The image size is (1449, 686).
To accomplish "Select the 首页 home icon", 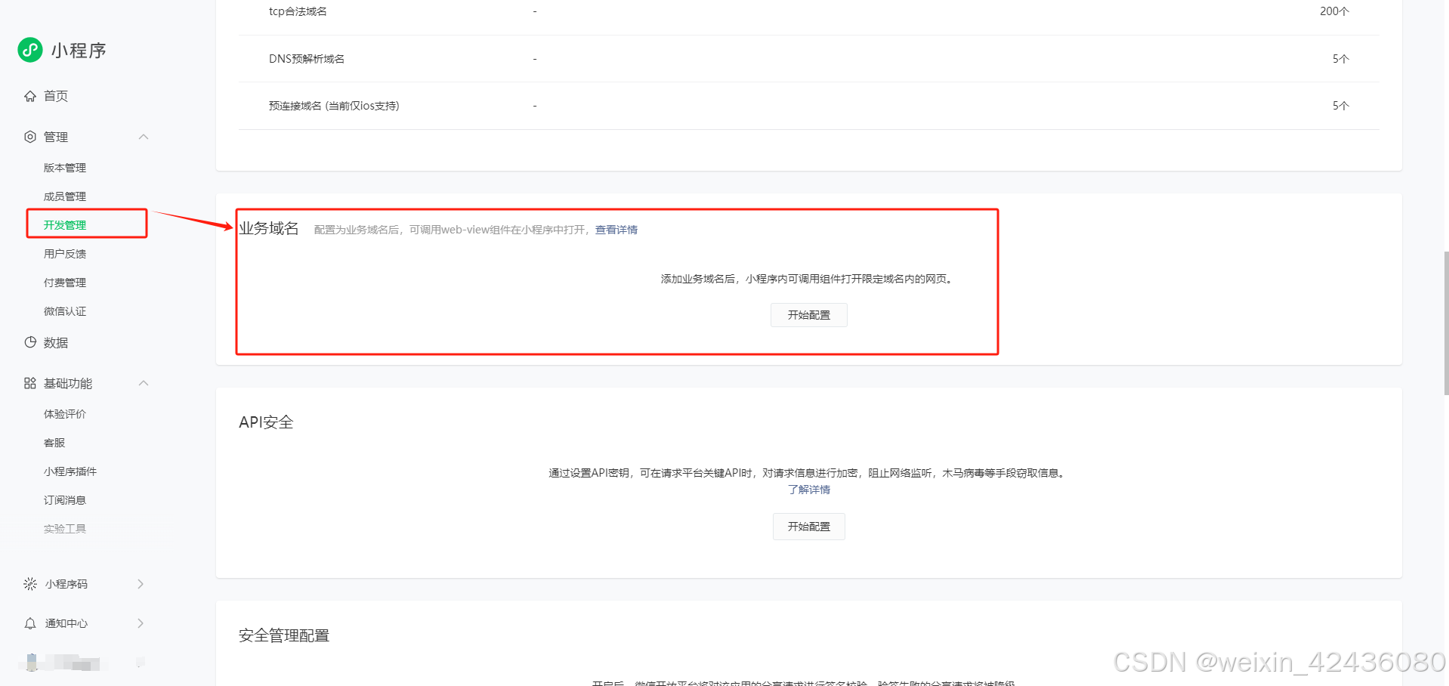I will tap(29, 96).
